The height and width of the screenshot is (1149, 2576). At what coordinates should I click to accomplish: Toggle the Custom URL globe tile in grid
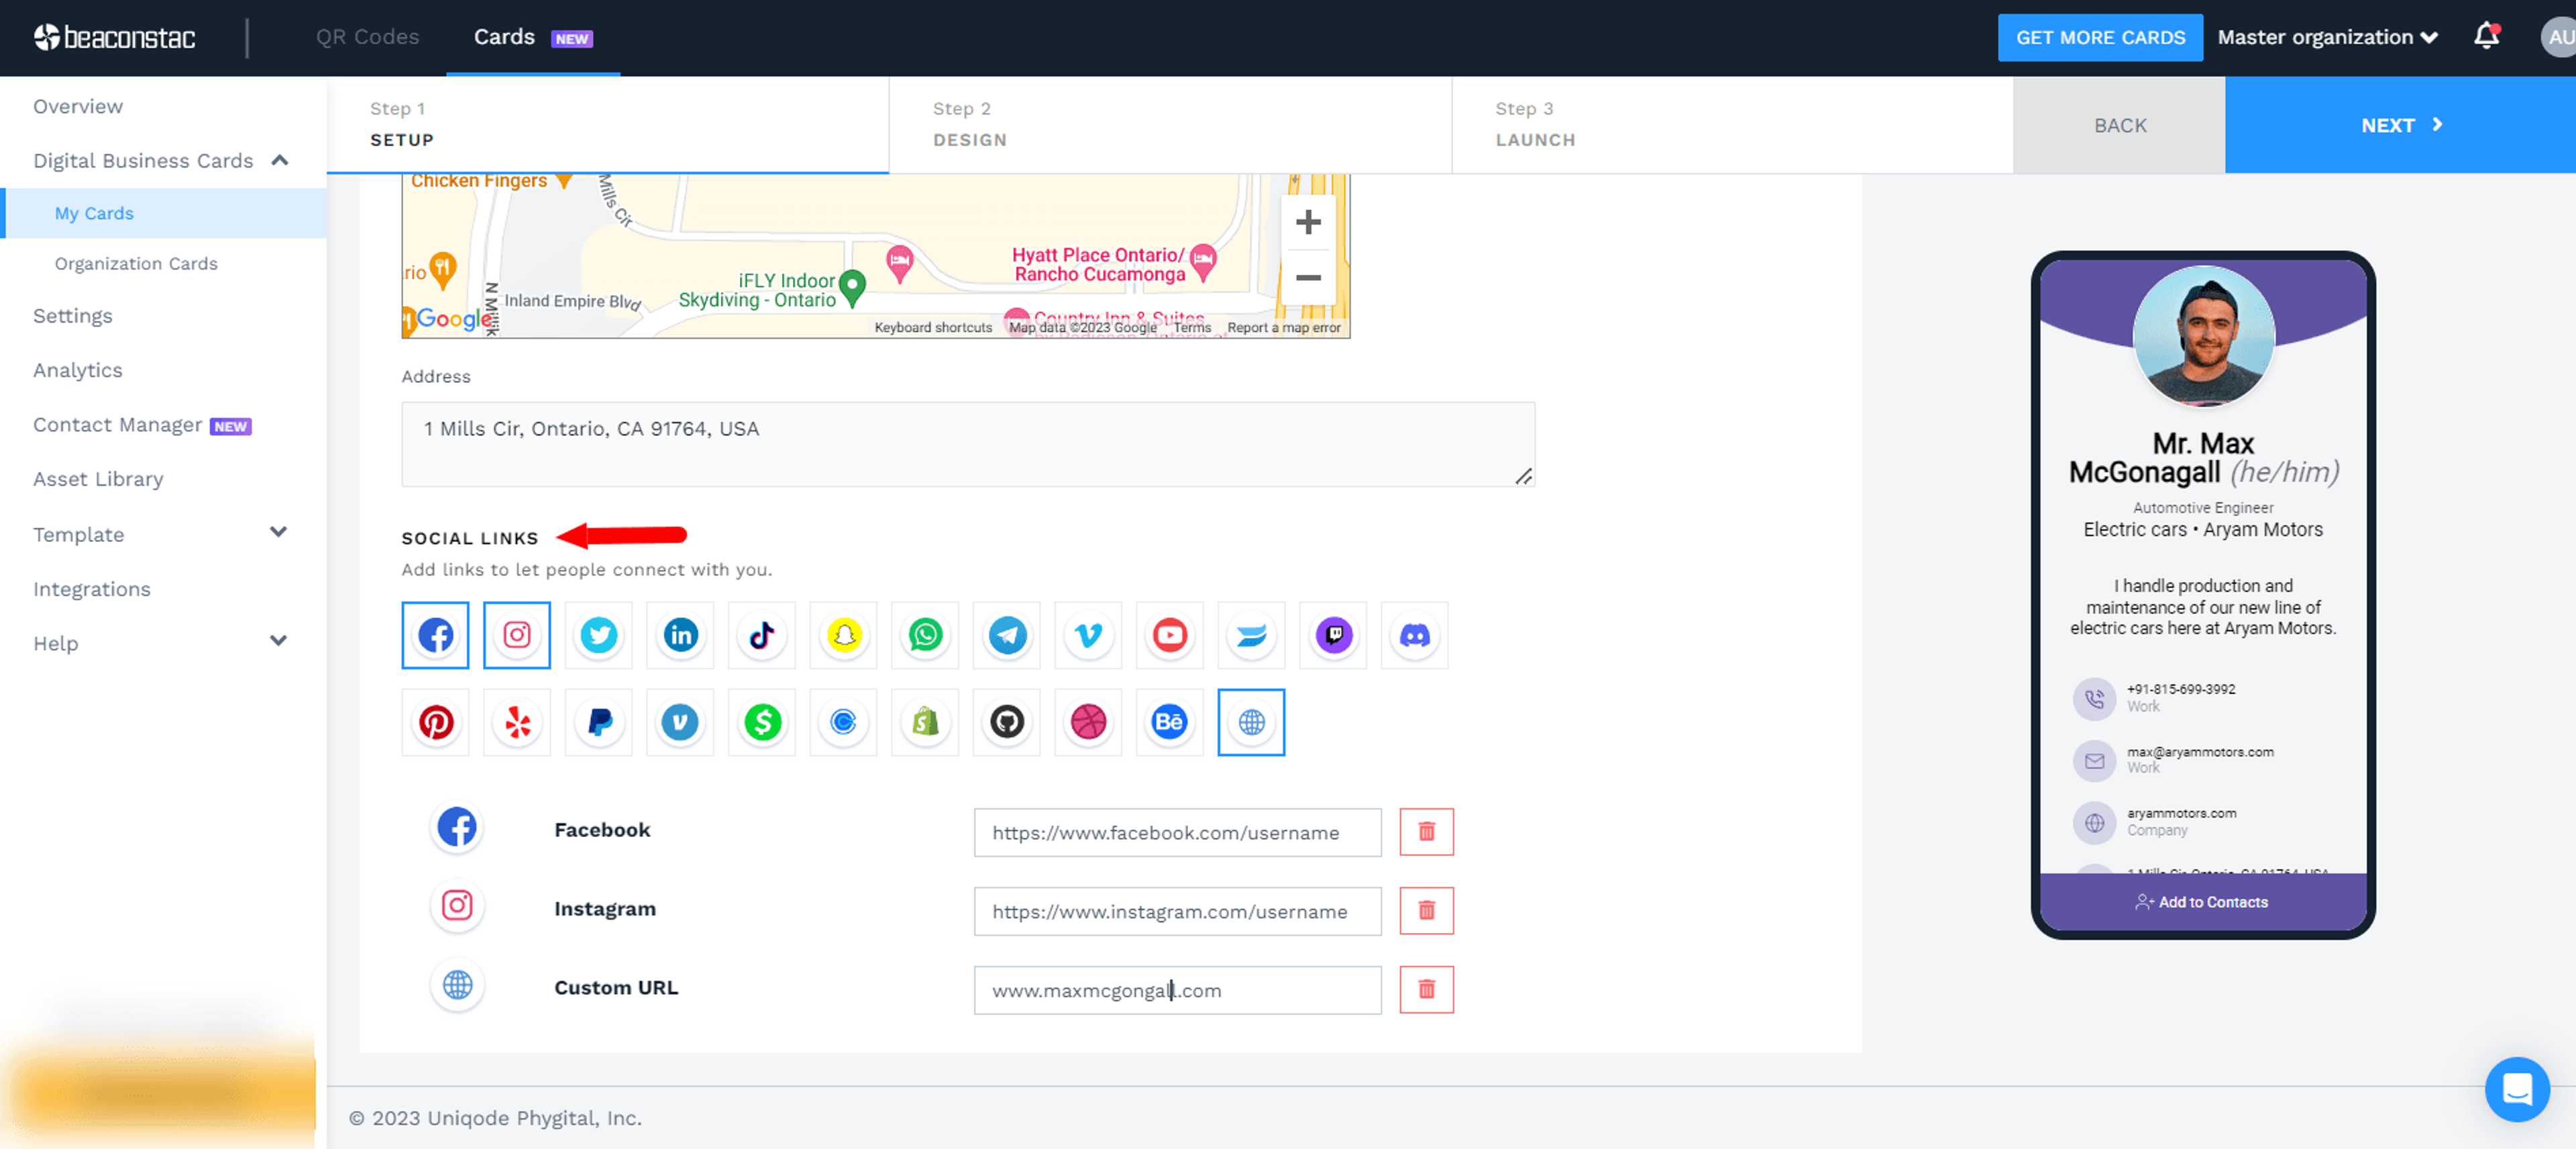(1252, 722)
